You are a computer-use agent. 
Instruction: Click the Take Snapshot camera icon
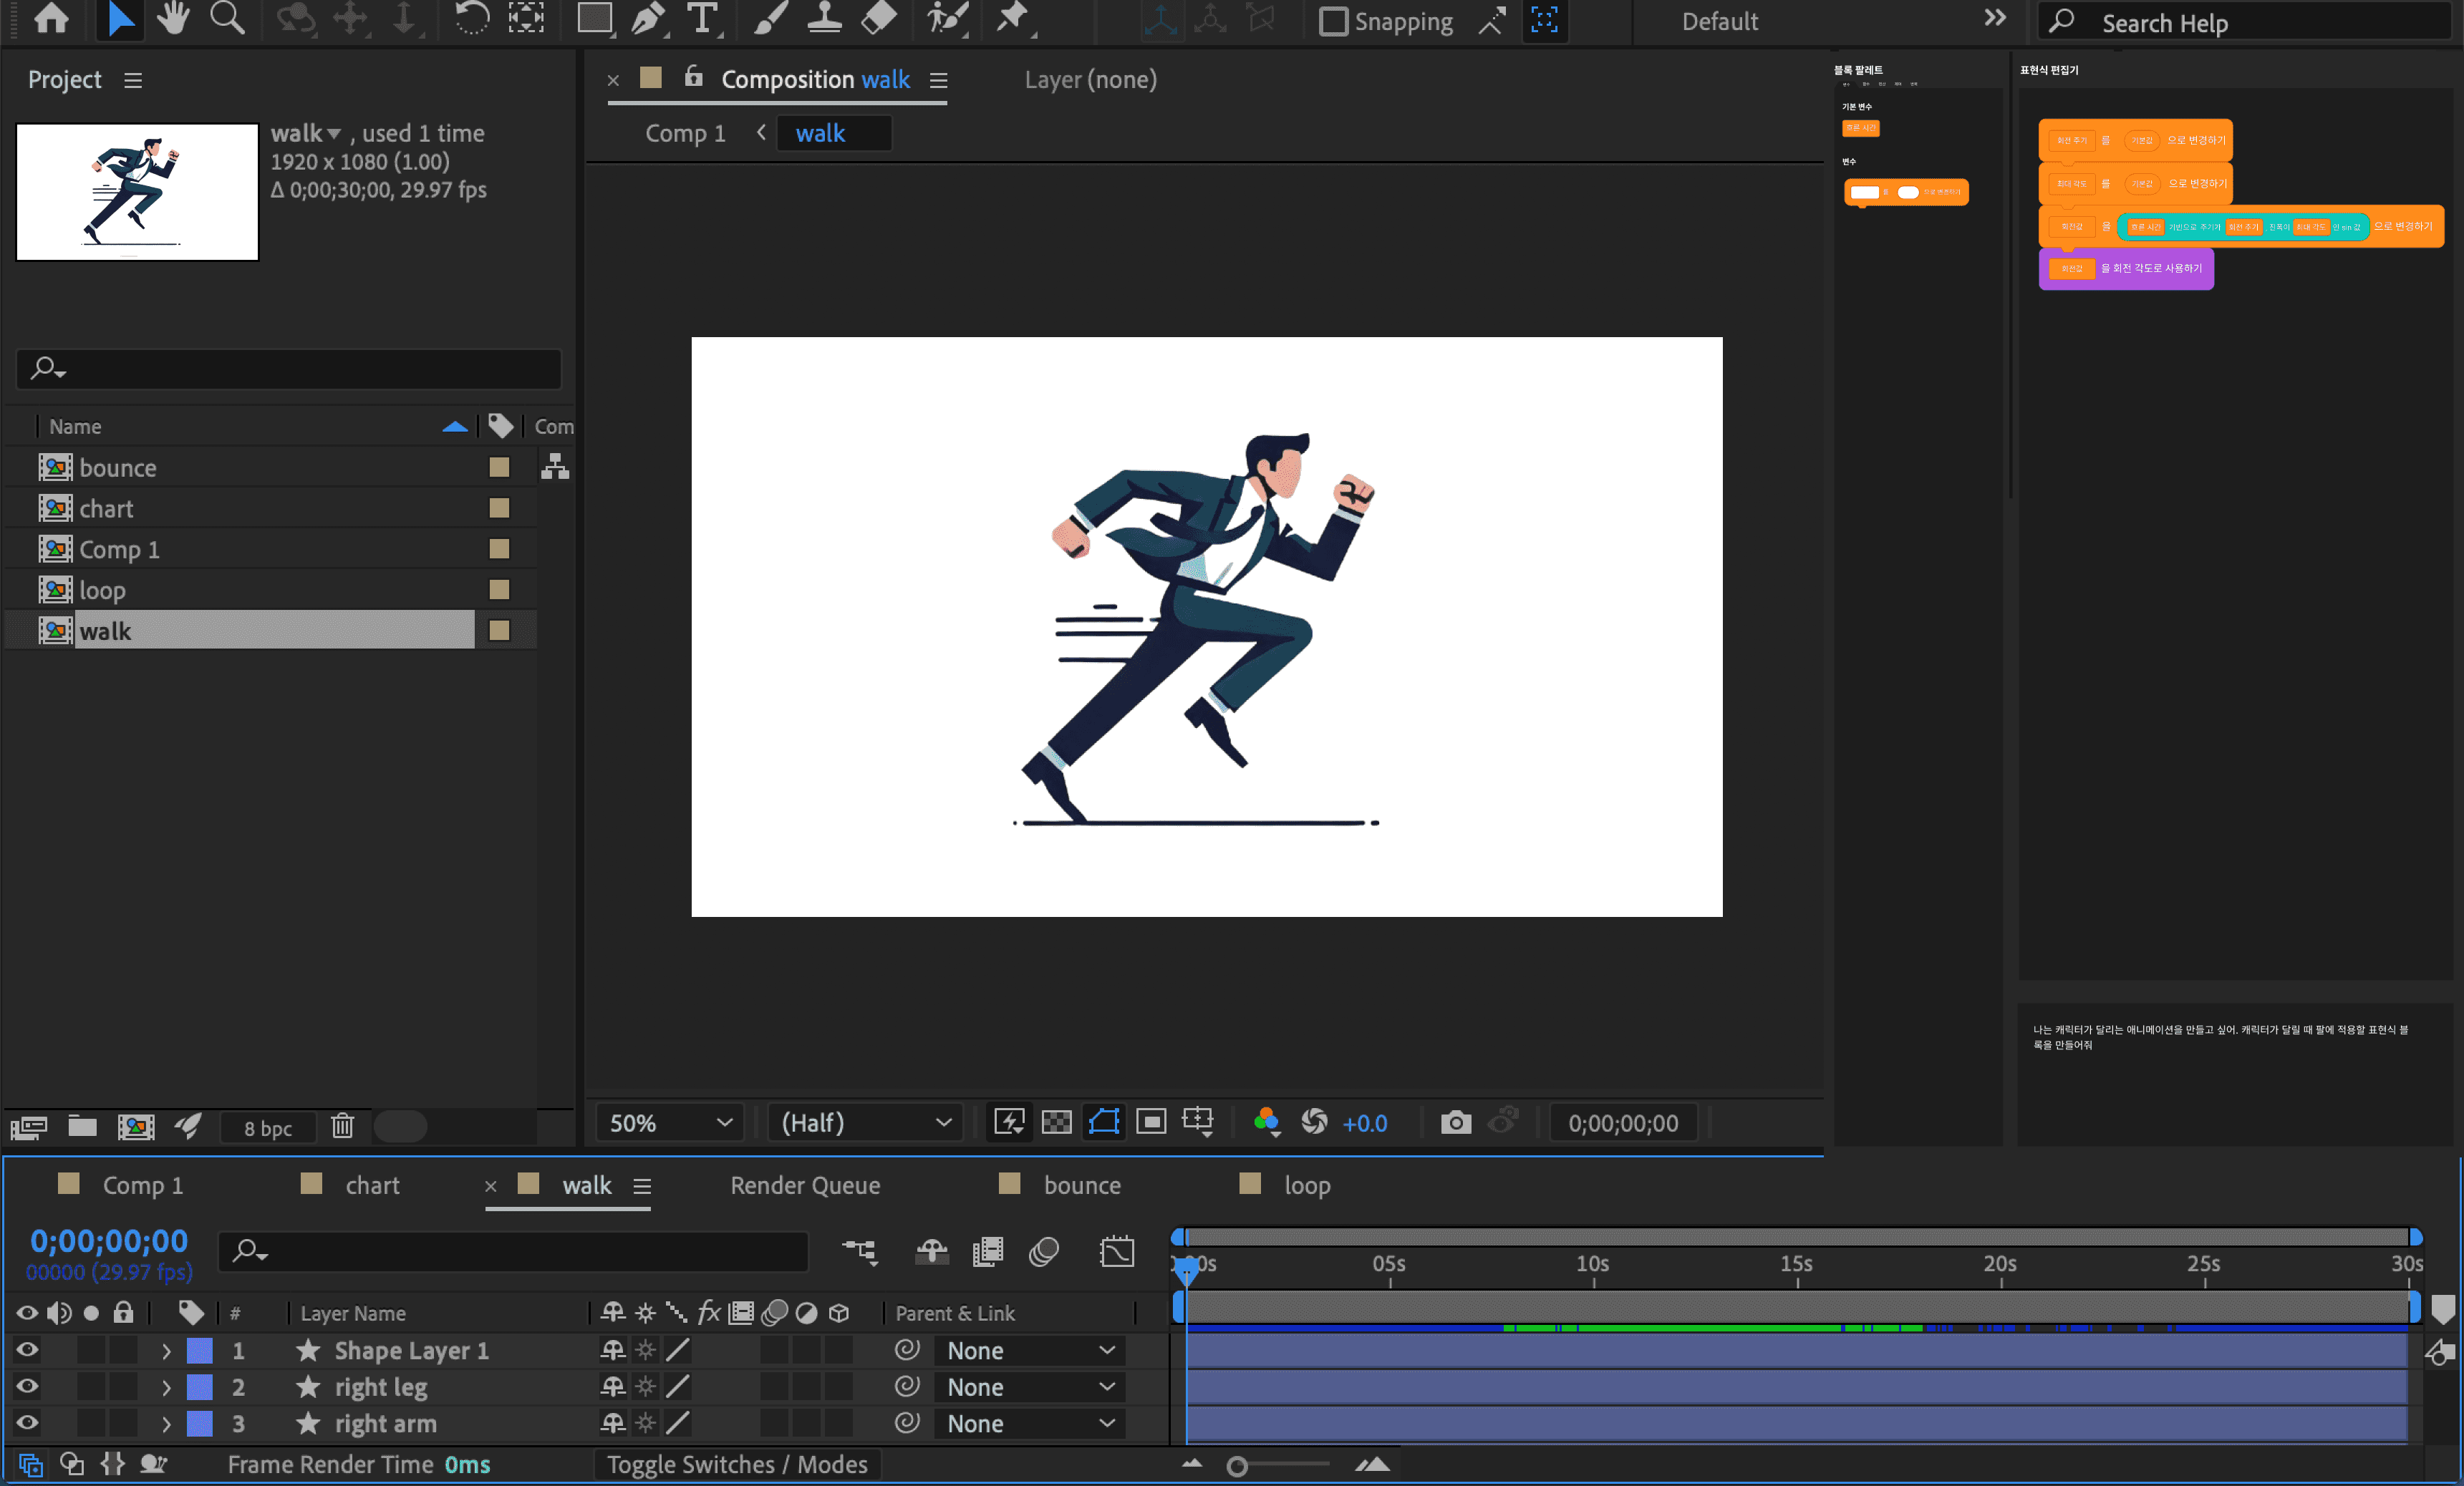point(1455,1122)
